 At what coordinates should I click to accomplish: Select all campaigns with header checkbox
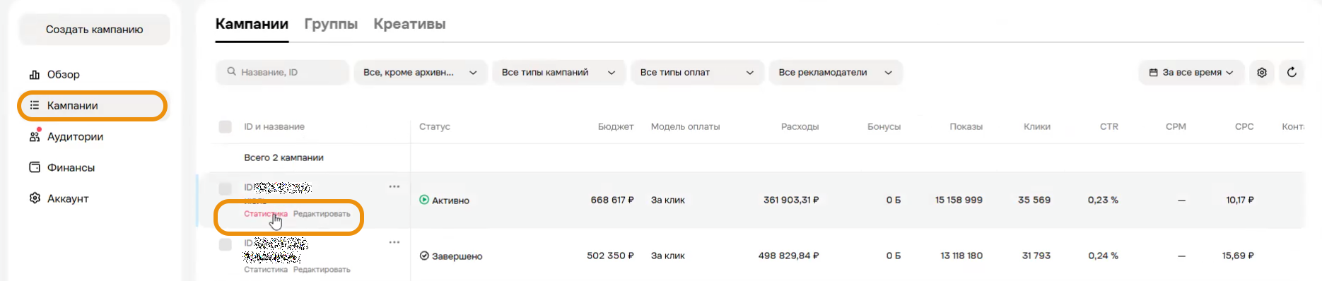pos(226,126)
